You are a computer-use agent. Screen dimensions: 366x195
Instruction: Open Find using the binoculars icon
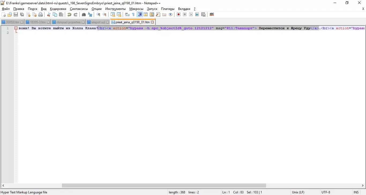(84, 14)
